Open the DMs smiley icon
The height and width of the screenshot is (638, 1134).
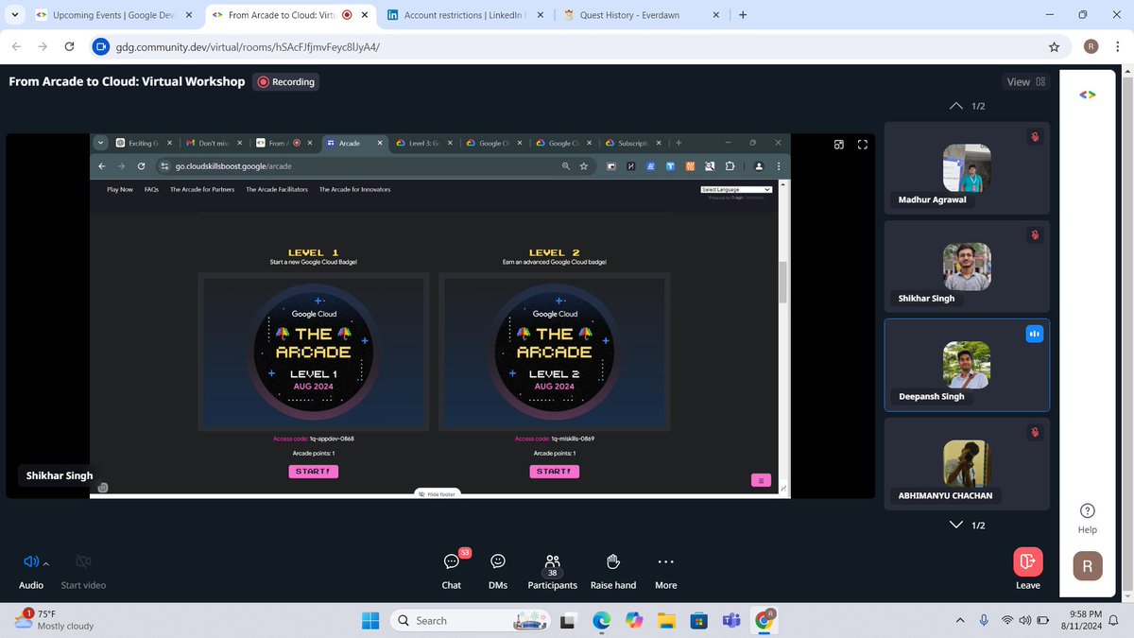click(x=498, y=561)
